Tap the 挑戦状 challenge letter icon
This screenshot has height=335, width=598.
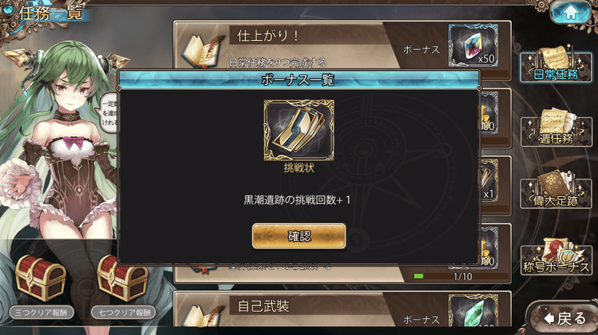tap(299, 130)
